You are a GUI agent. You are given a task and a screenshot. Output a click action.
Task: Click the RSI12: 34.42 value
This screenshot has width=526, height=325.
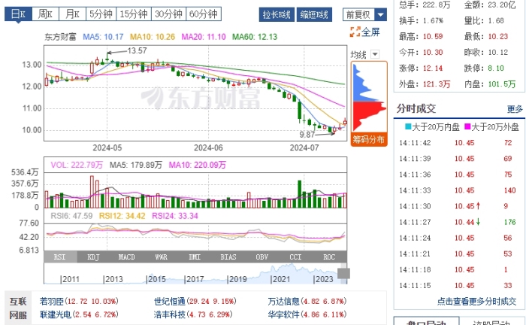tap(122, 216)
